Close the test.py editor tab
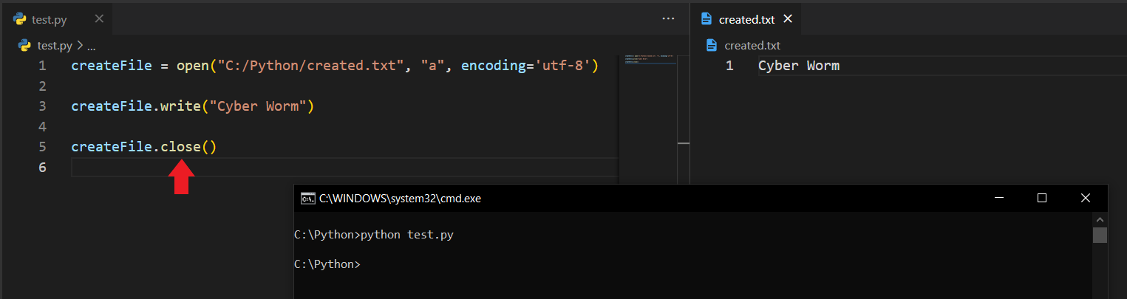Image resolution: width=1127 pixels, height=299 pixels. [x=100, y=19]
